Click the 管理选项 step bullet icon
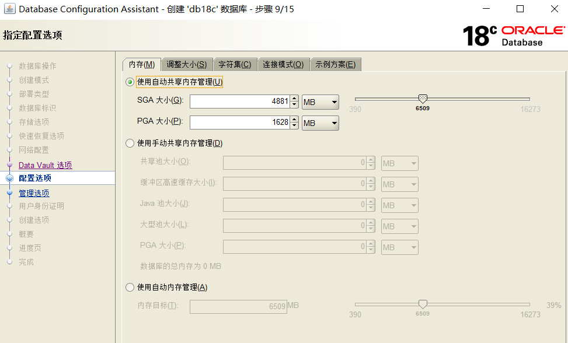 (x=9, y=193)
